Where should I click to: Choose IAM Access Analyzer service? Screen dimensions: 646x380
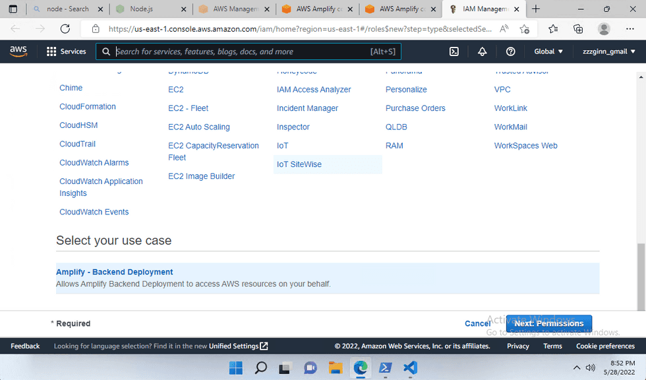tap(314, 90)
